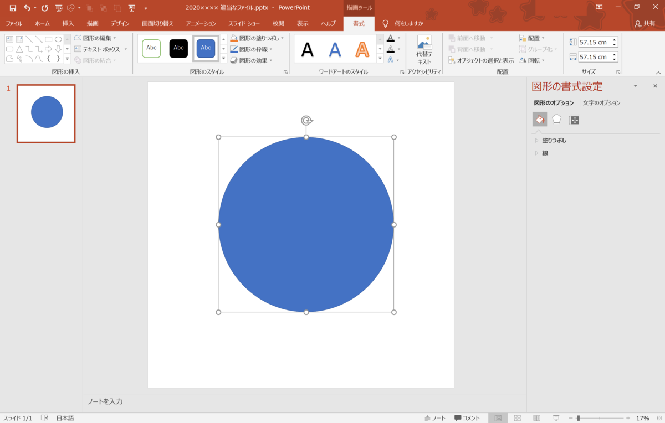This screenshot has height=423, width=665.
Task: Pick the rectangle shape in the shapes gallery
Action: [x=49, y=39]
